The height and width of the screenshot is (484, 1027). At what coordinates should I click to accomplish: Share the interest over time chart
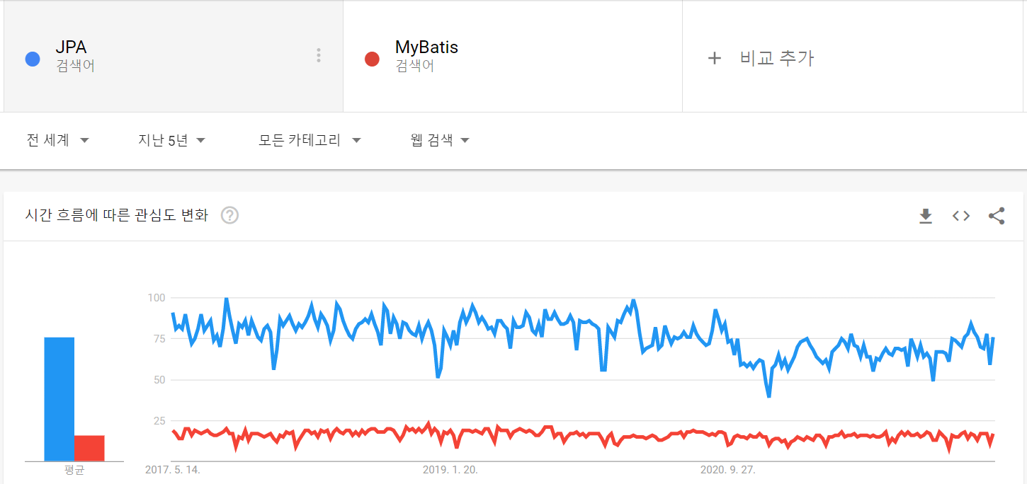(x=997, y=216)
